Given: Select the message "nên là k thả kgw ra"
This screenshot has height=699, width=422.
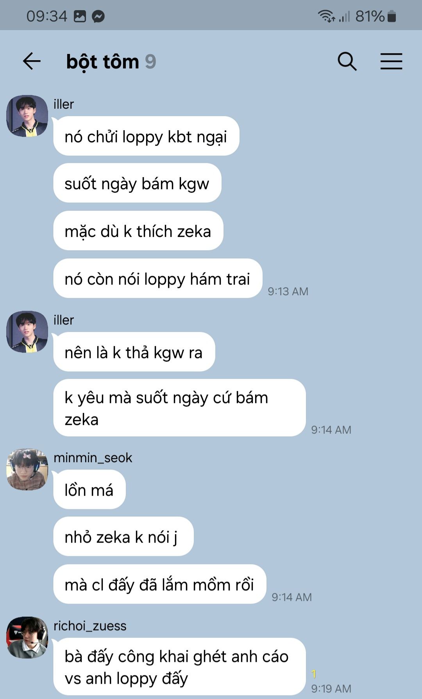Looking at the screenshot, I should (x=134, y=352).
